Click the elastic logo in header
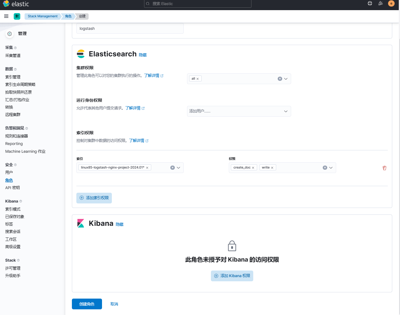 [x=16, y=4]
